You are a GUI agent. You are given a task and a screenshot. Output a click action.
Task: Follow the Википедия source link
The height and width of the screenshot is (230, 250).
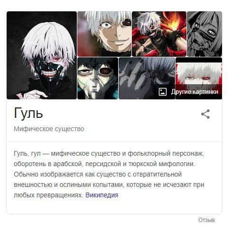102,195
